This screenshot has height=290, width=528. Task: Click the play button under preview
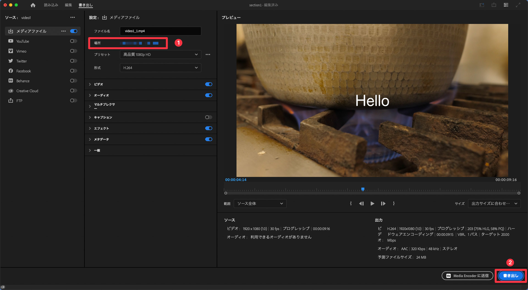coord(372,204)
